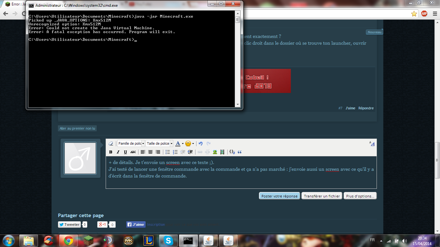
Task: Insert a numbered list
Action: tap(175, 152)
